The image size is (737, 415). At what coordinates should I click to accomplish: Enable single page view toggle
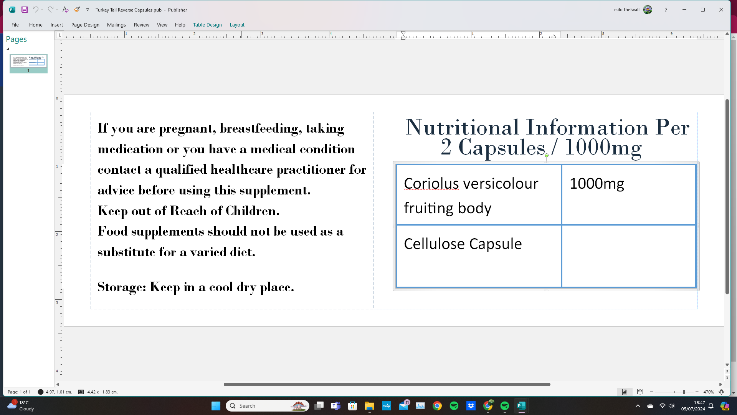625,392
